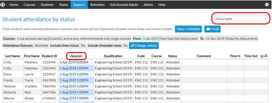Sort by First Name column header
The height and width of the screenshot is (103, 272).
pyautogui.click(x=32, y=56)
